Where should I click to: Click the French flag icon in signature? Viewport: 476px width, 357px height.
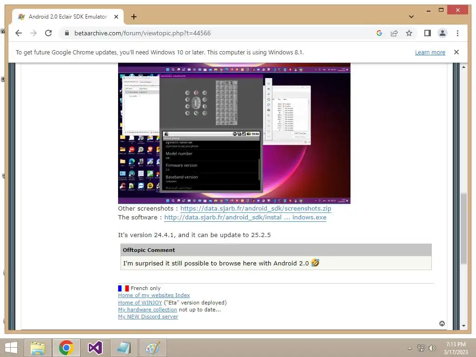point(123,288)
